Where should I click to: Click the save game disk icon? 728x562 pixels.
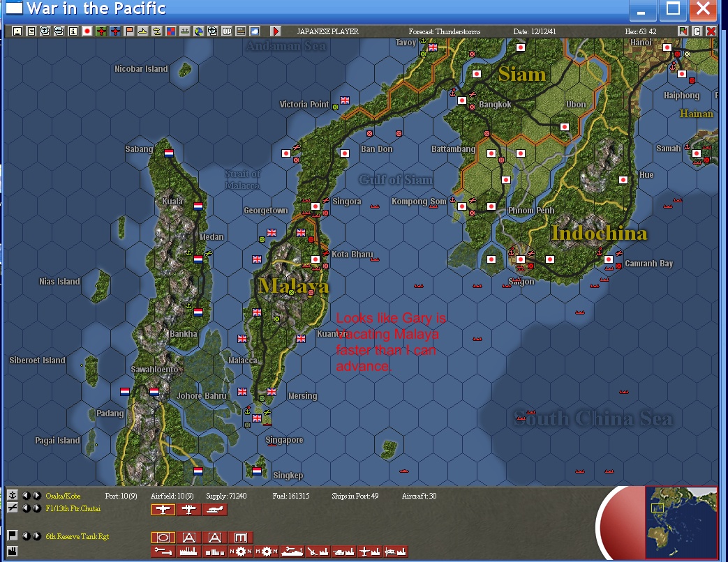pyautogui.click(x=17, y=31)
